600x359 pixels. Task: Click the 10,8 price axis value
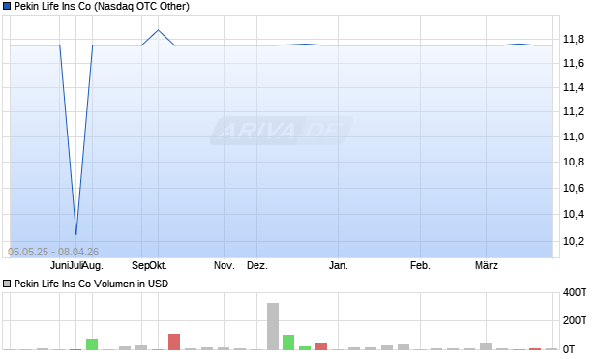[573, 162]
